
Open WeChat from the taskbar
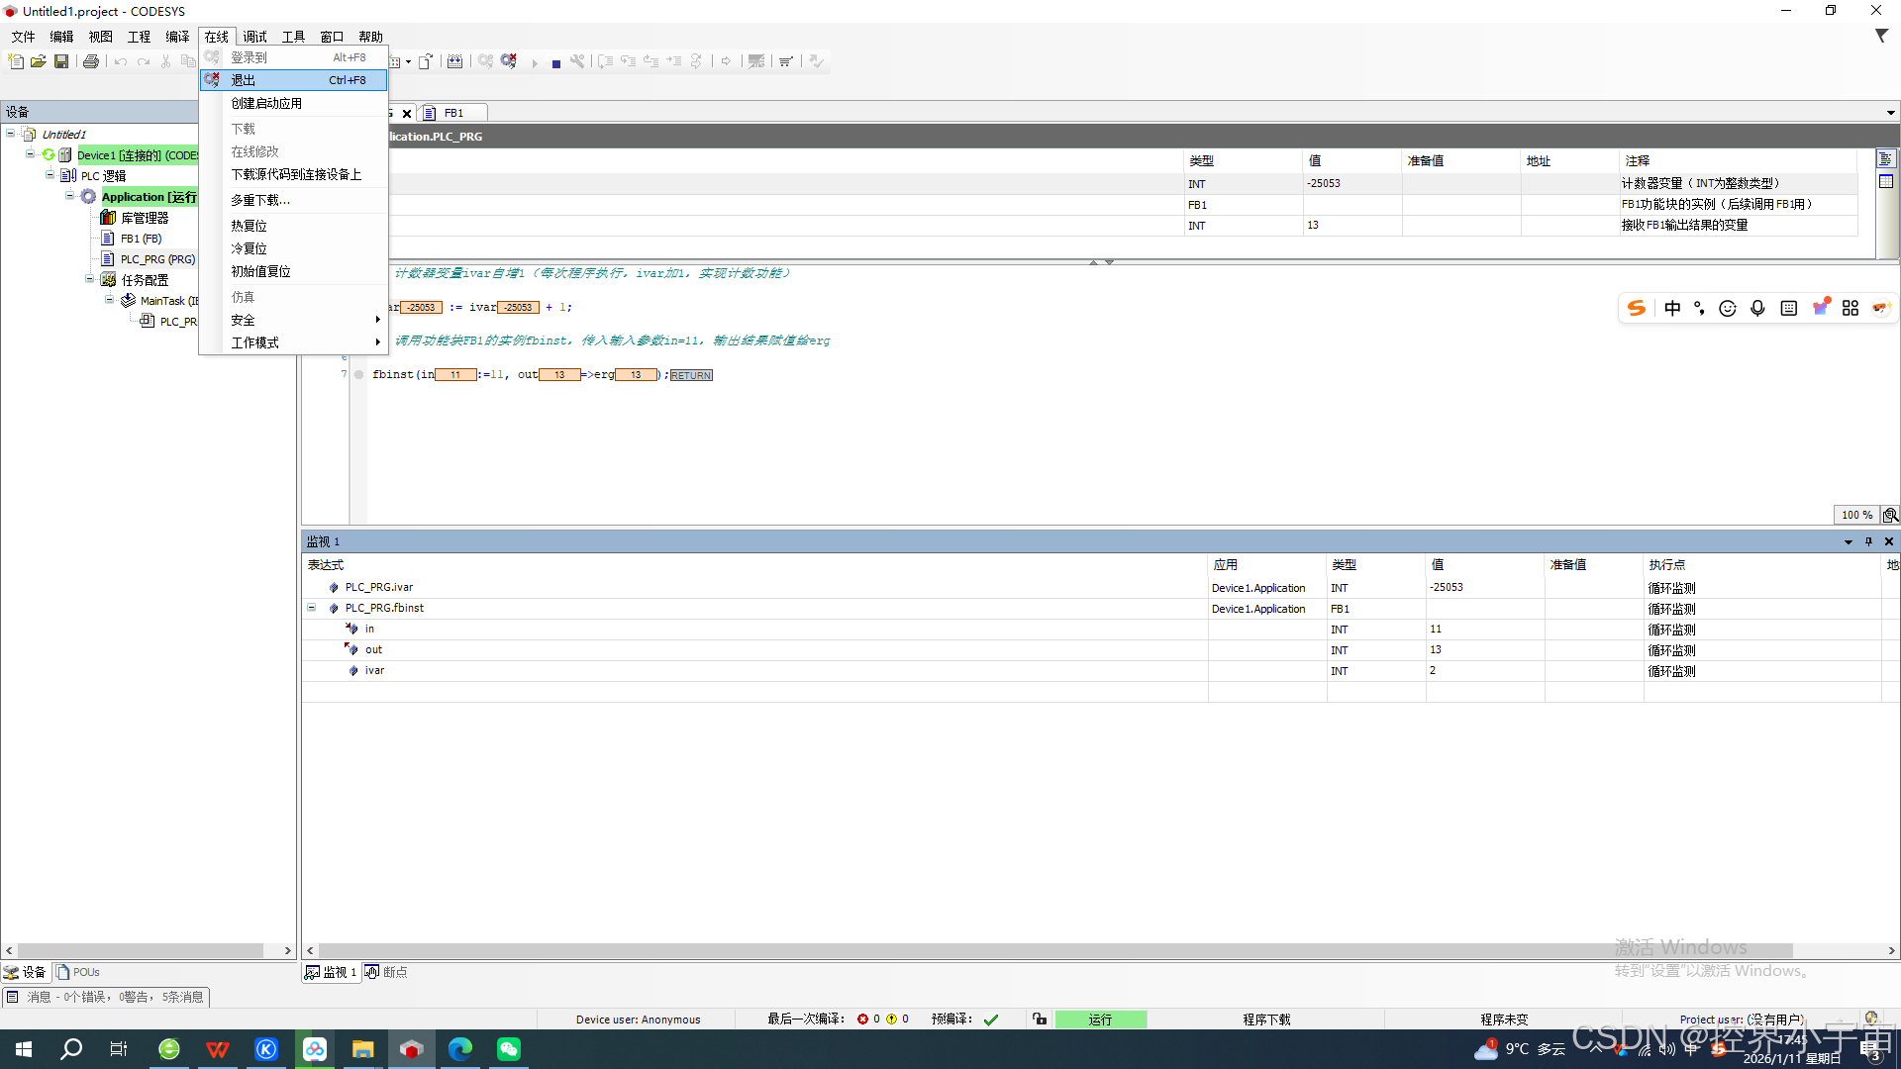click(x=508, y=1049)
